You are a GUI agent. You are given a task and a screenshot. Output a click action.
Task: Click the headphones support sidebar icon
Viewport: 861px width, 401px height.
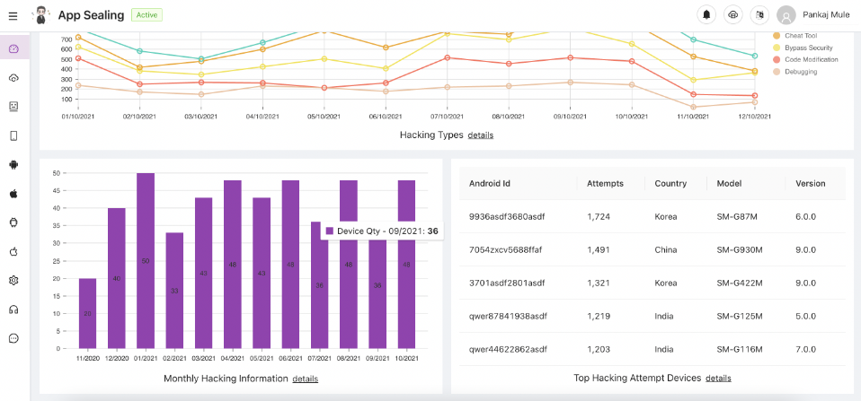[x=13, y=309]
